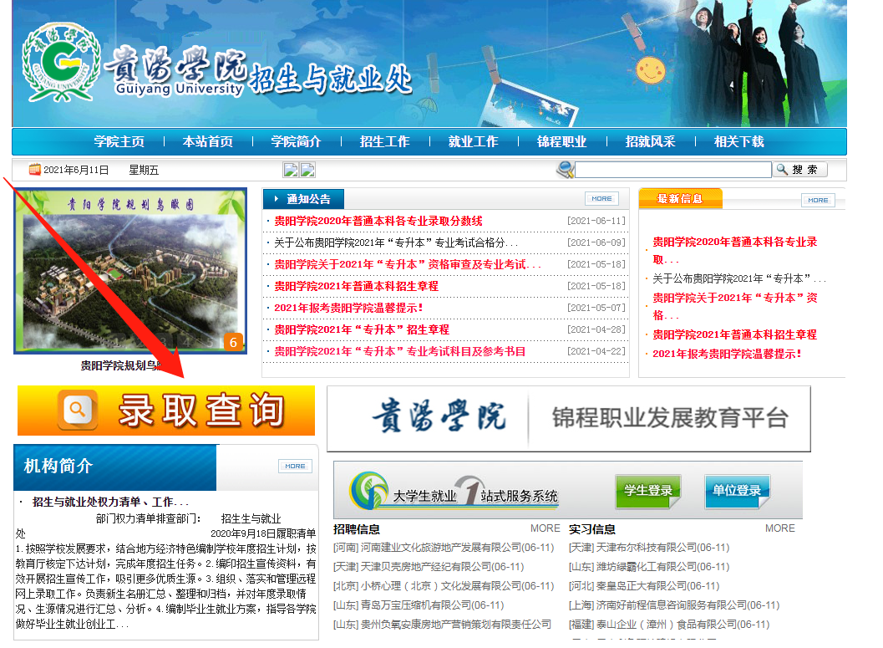Click the 大学生就业一站式服务系统 logo

(454, 493)
